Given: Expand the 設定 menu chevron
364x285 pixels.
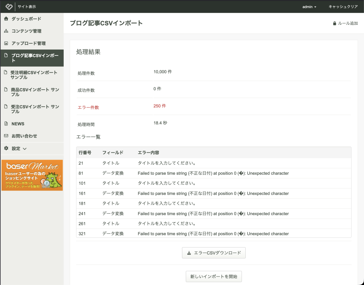Looking at the screenshot, I should point(25,149).
